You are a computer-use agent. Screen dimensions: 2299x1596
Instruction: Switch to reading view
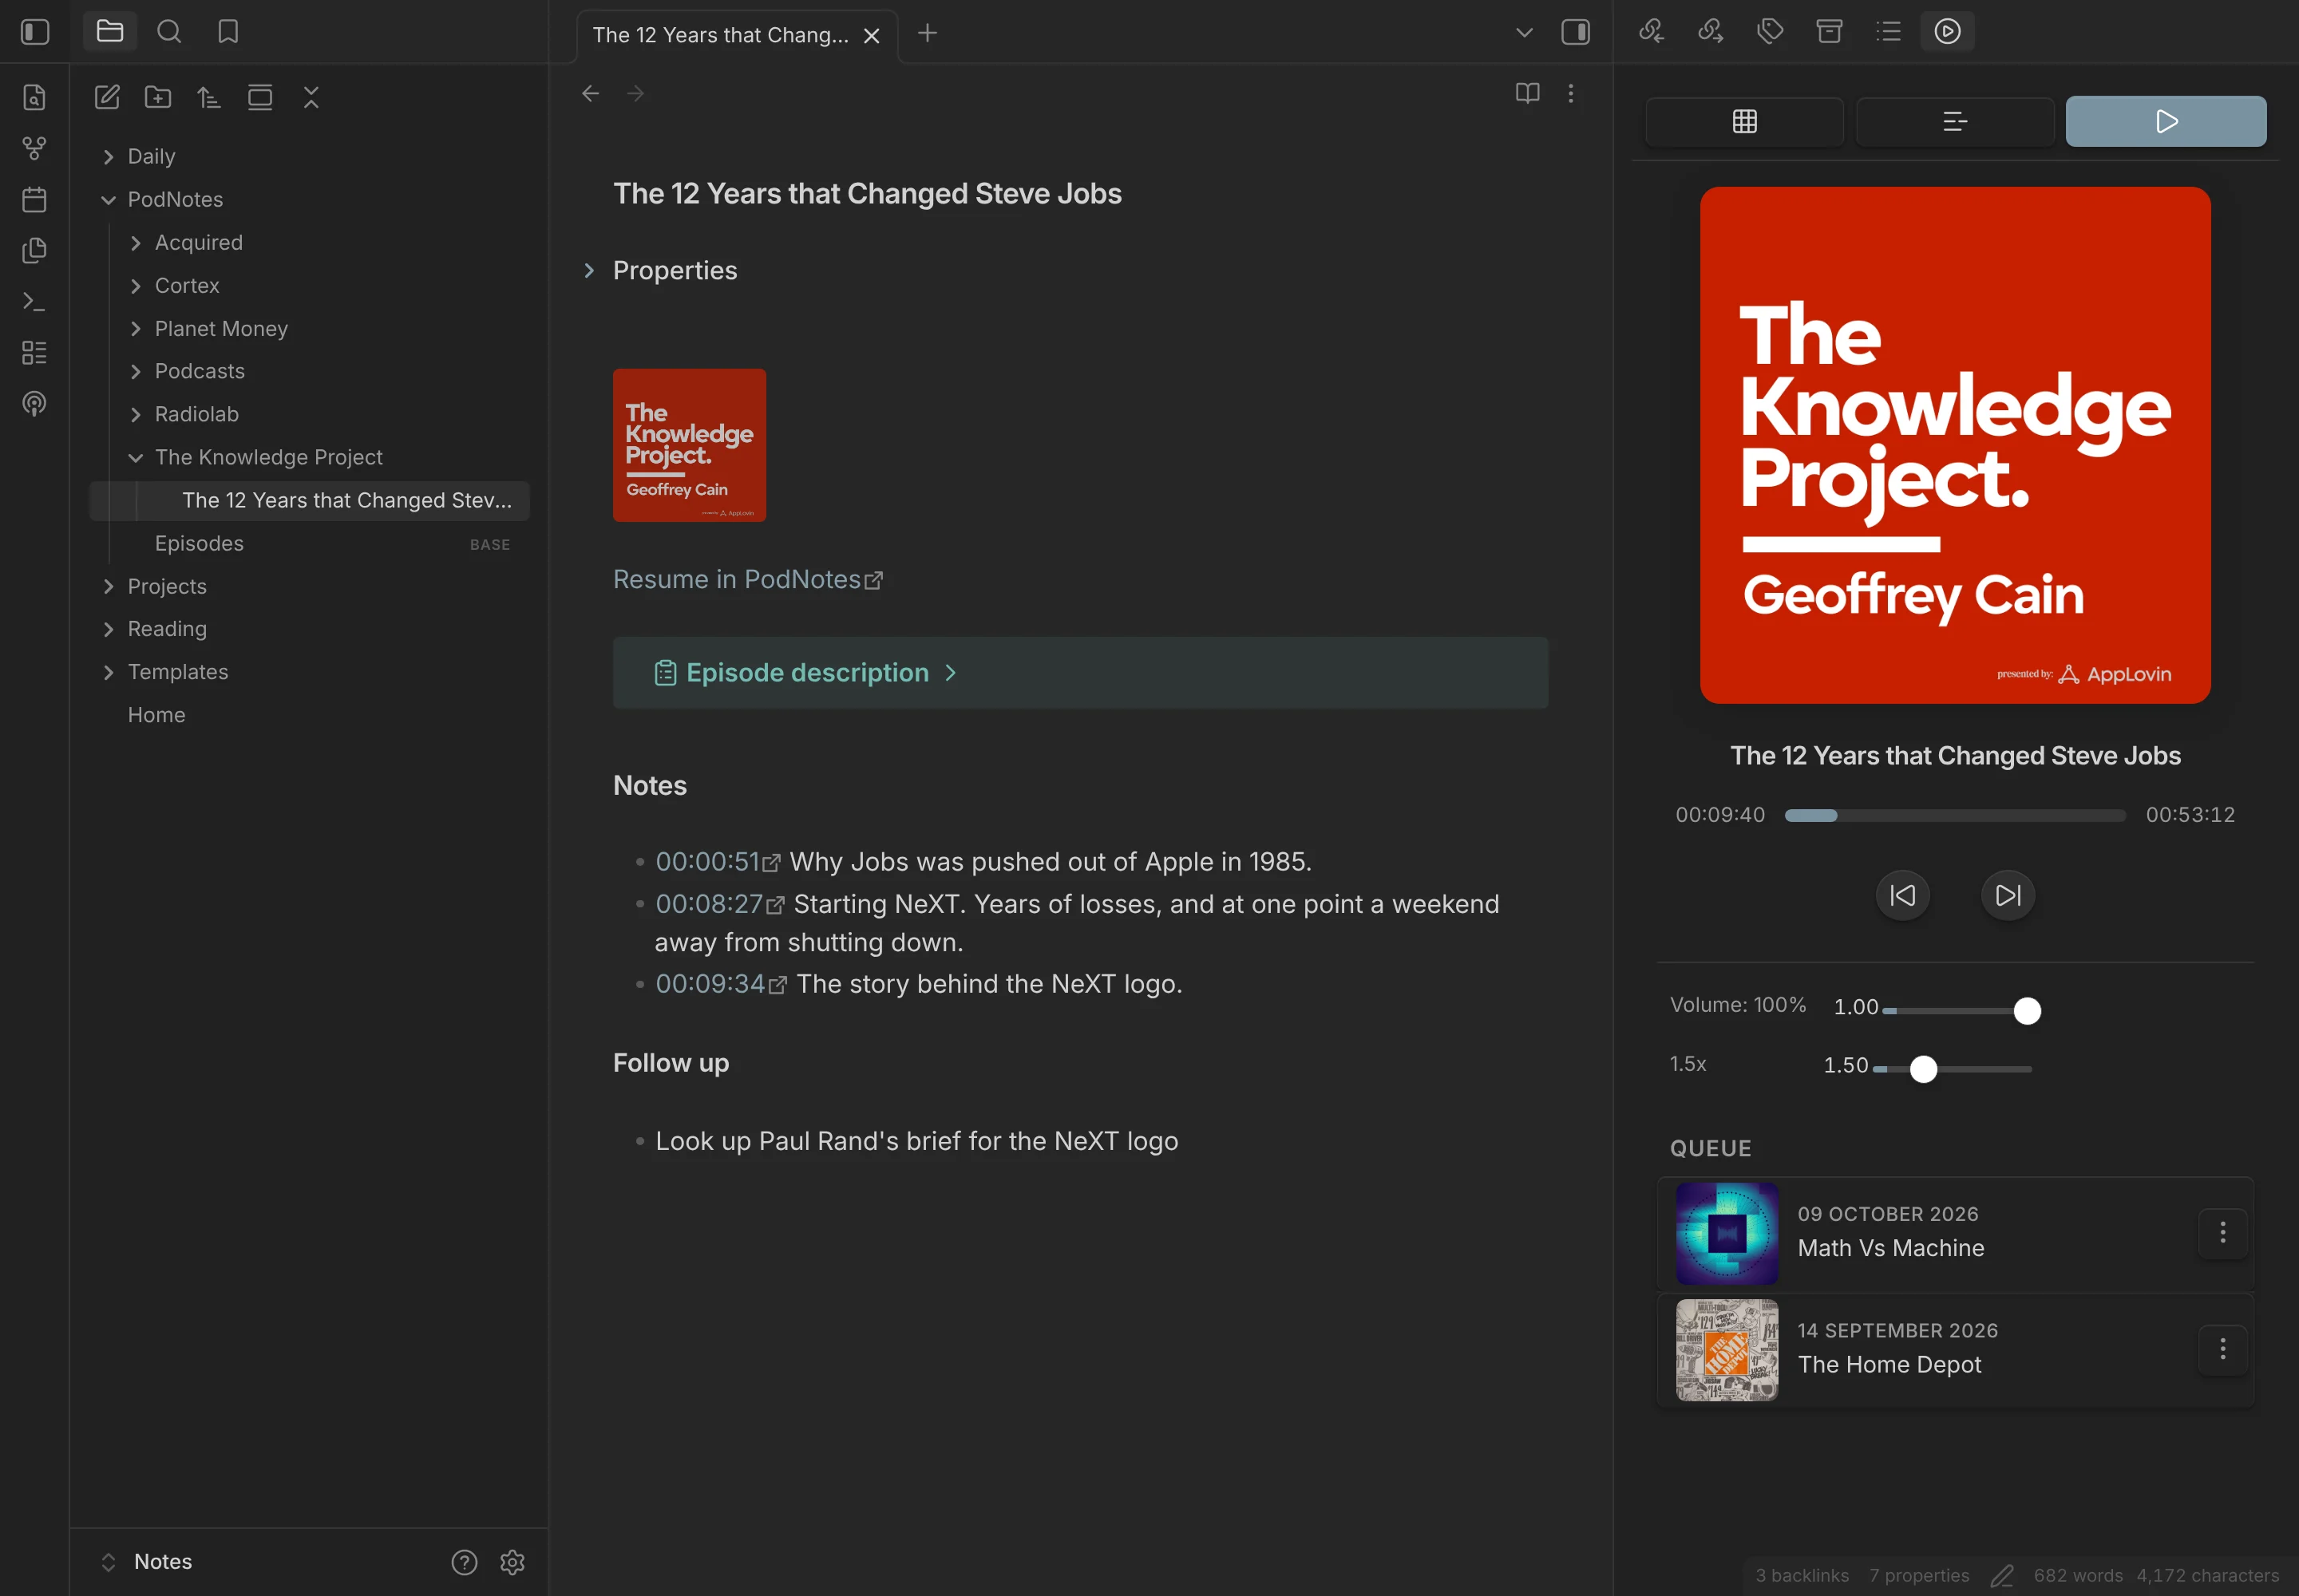pos(1526,93)
